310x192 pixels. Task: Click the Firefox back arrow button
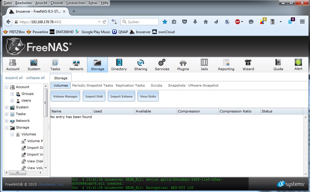(x=8, y=22)
